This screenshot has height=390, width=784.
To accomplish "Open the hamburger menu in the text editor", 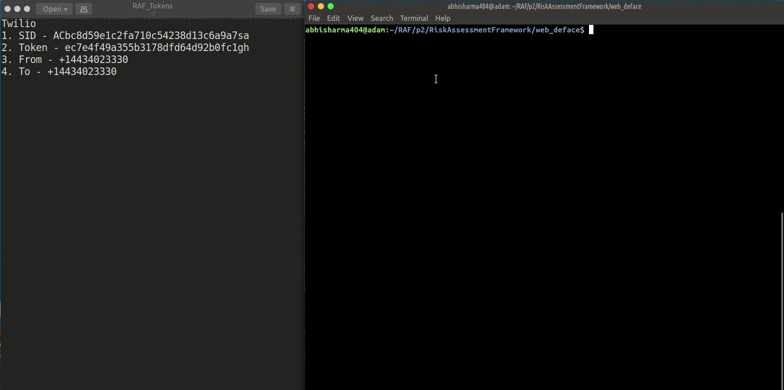I will click(292, 9).
